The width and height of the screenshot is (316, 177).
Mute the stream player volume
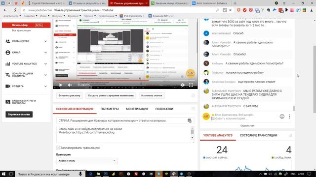coord(70,85)
